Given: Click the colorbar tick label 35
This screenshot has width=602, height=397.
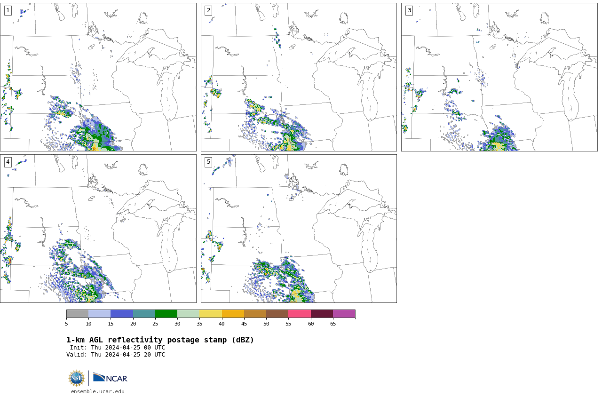Looking at the screenshot, I should point(199,324).
